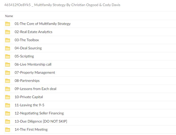
Task: Click the Multifamily Strategy breadcrumb title
Action: point(62,5)
